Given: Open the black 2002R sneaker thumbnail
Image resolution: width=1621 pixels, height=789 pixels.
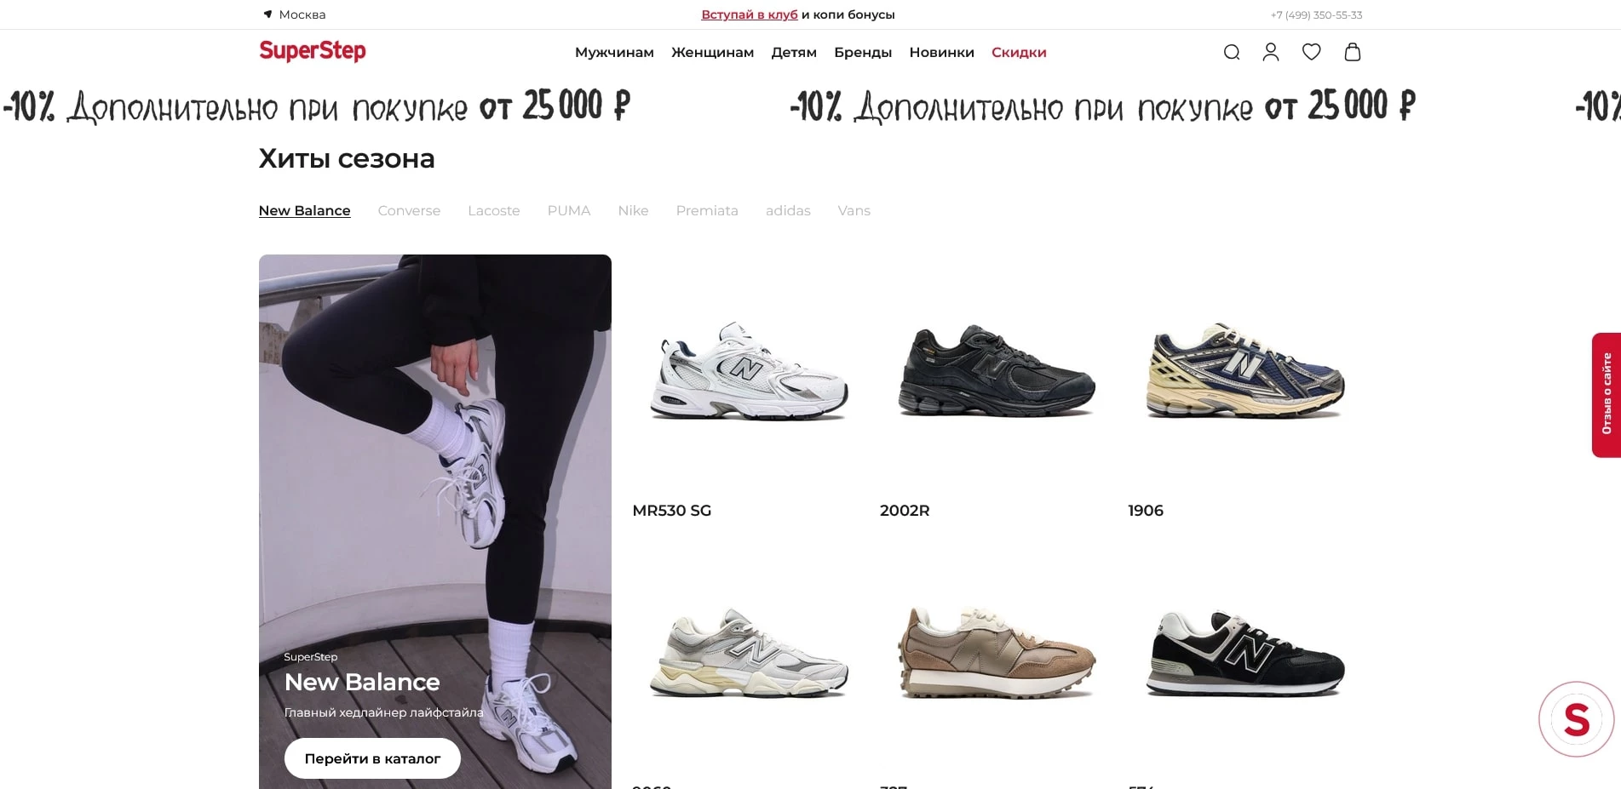Looking at the screenshot, I should coord(997,371).
